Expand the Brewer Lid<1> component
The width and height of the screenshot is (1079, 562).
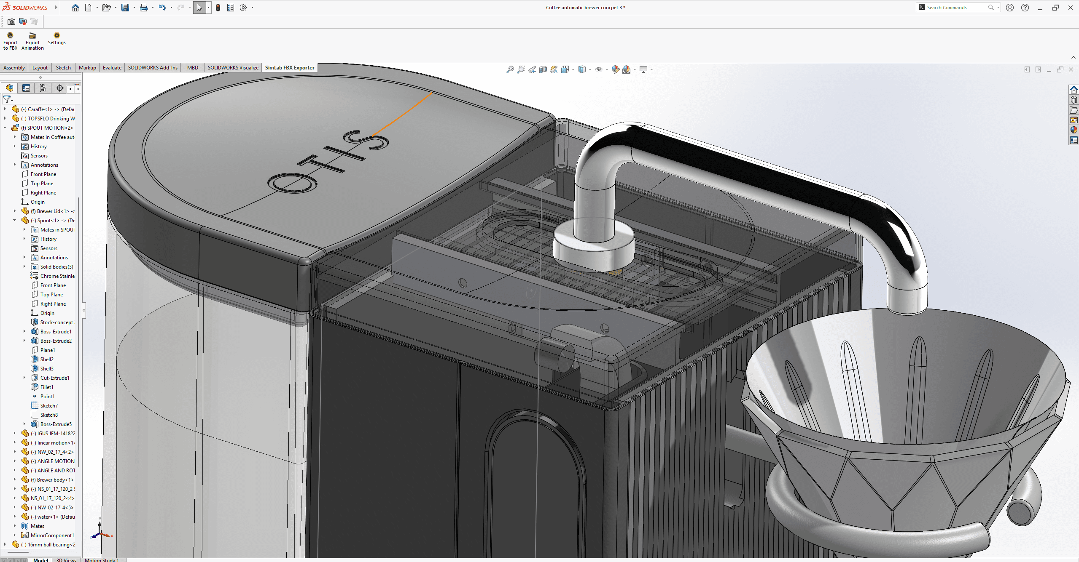pyautogui.click(x=15, y=211)
